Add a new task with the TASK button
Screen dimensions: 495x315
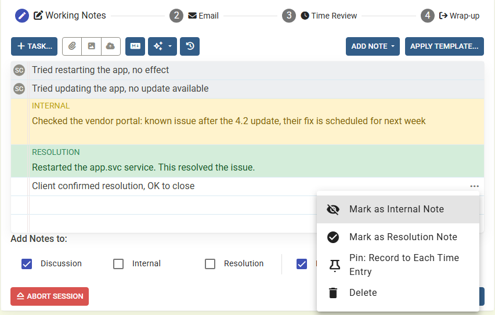(34, 46)
